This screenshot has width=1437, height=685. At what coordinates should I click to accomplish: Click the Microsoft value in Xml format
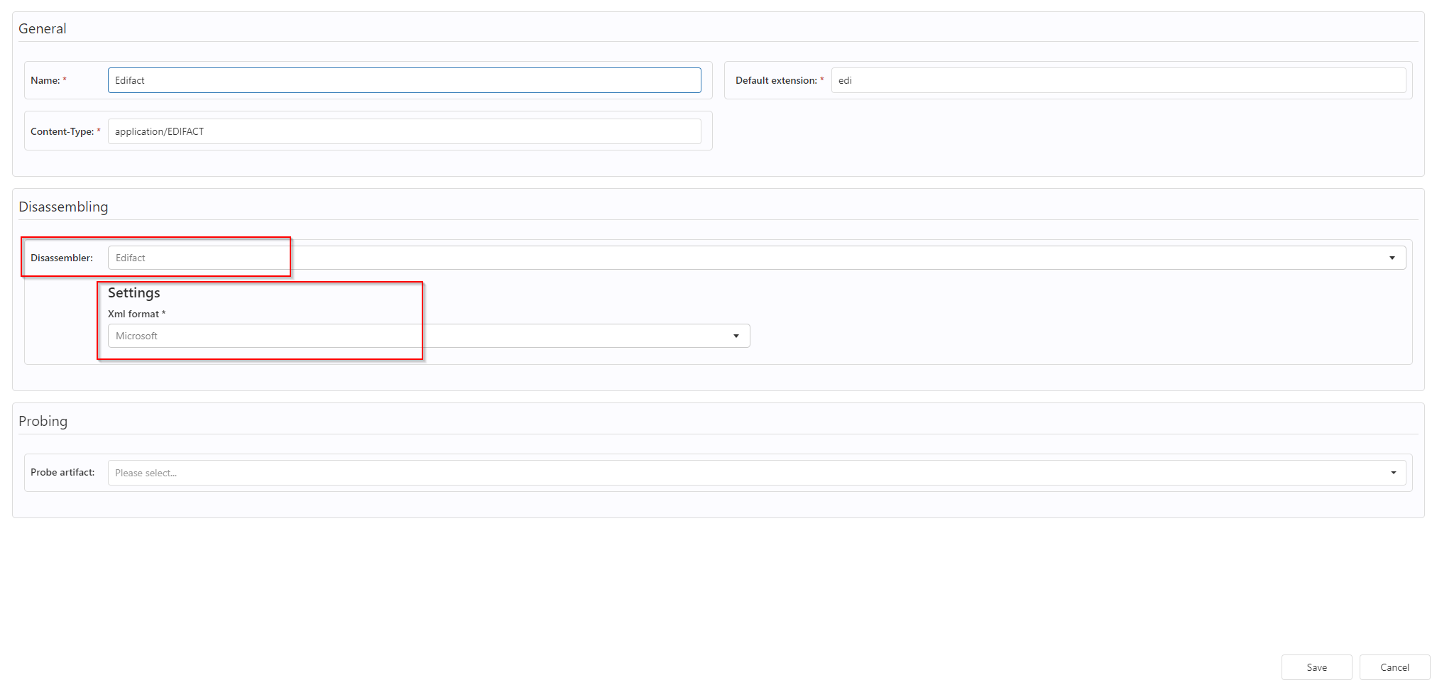pyautogui.click(x=137, y=336)
